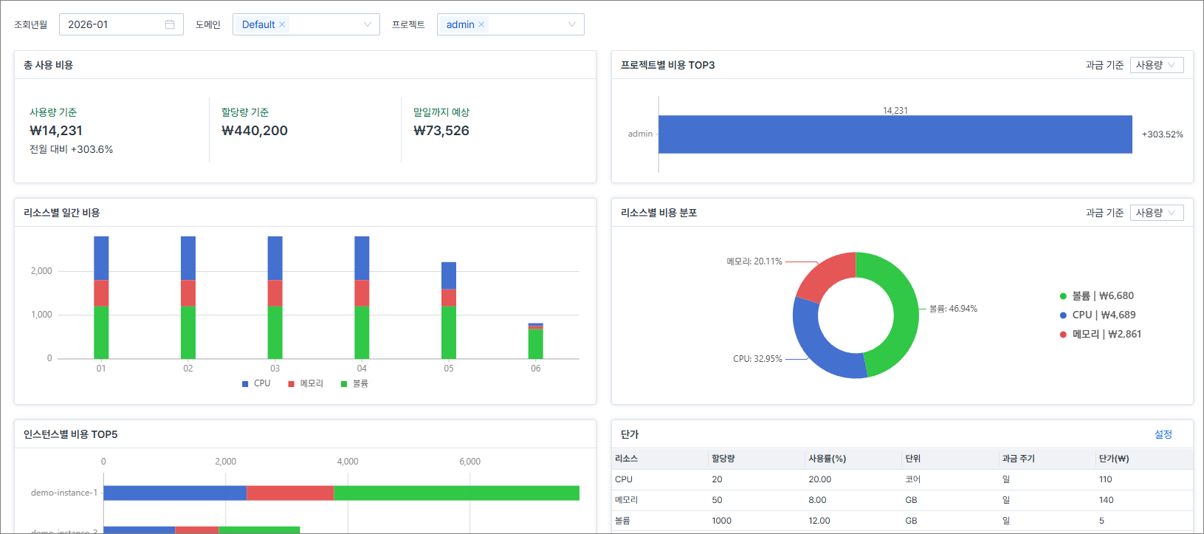Toggle CPU legend in daily cost chart
Image resolution: width=1204 pixels, height=534 pixels.
pos(256,383)
